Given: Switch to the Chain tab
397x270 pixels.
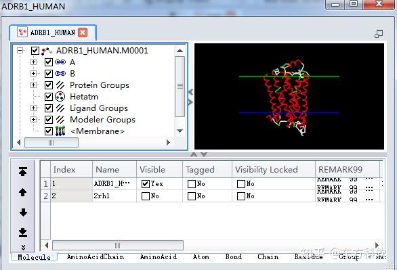Looking at the screenshot, I should (268, 257).
